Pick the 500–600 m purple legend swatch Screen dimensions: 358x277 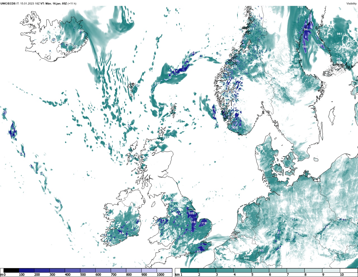(88, 270)
